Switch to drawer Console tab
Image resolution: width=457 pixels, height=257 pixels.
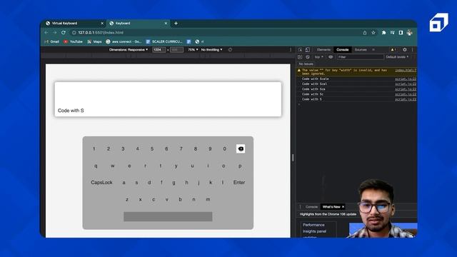(311, 207)
